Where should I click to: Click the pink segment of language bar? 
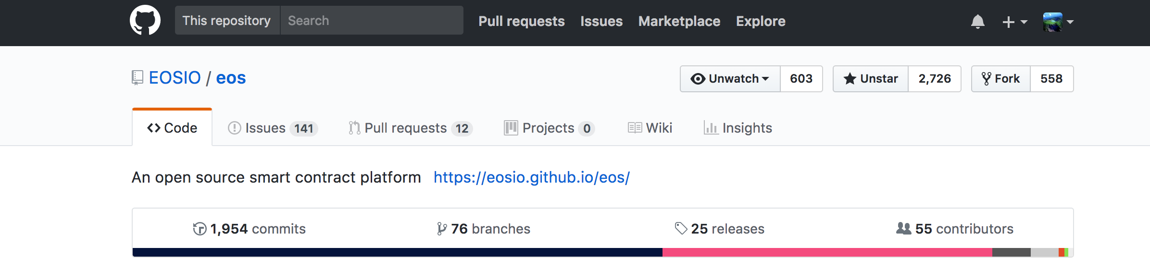tap(827, 252)
